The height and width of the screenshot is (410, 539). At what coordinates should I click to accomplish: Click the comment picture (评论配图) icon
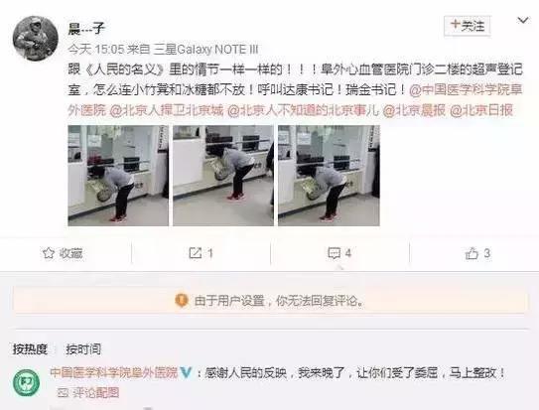[x=63, y=392]
